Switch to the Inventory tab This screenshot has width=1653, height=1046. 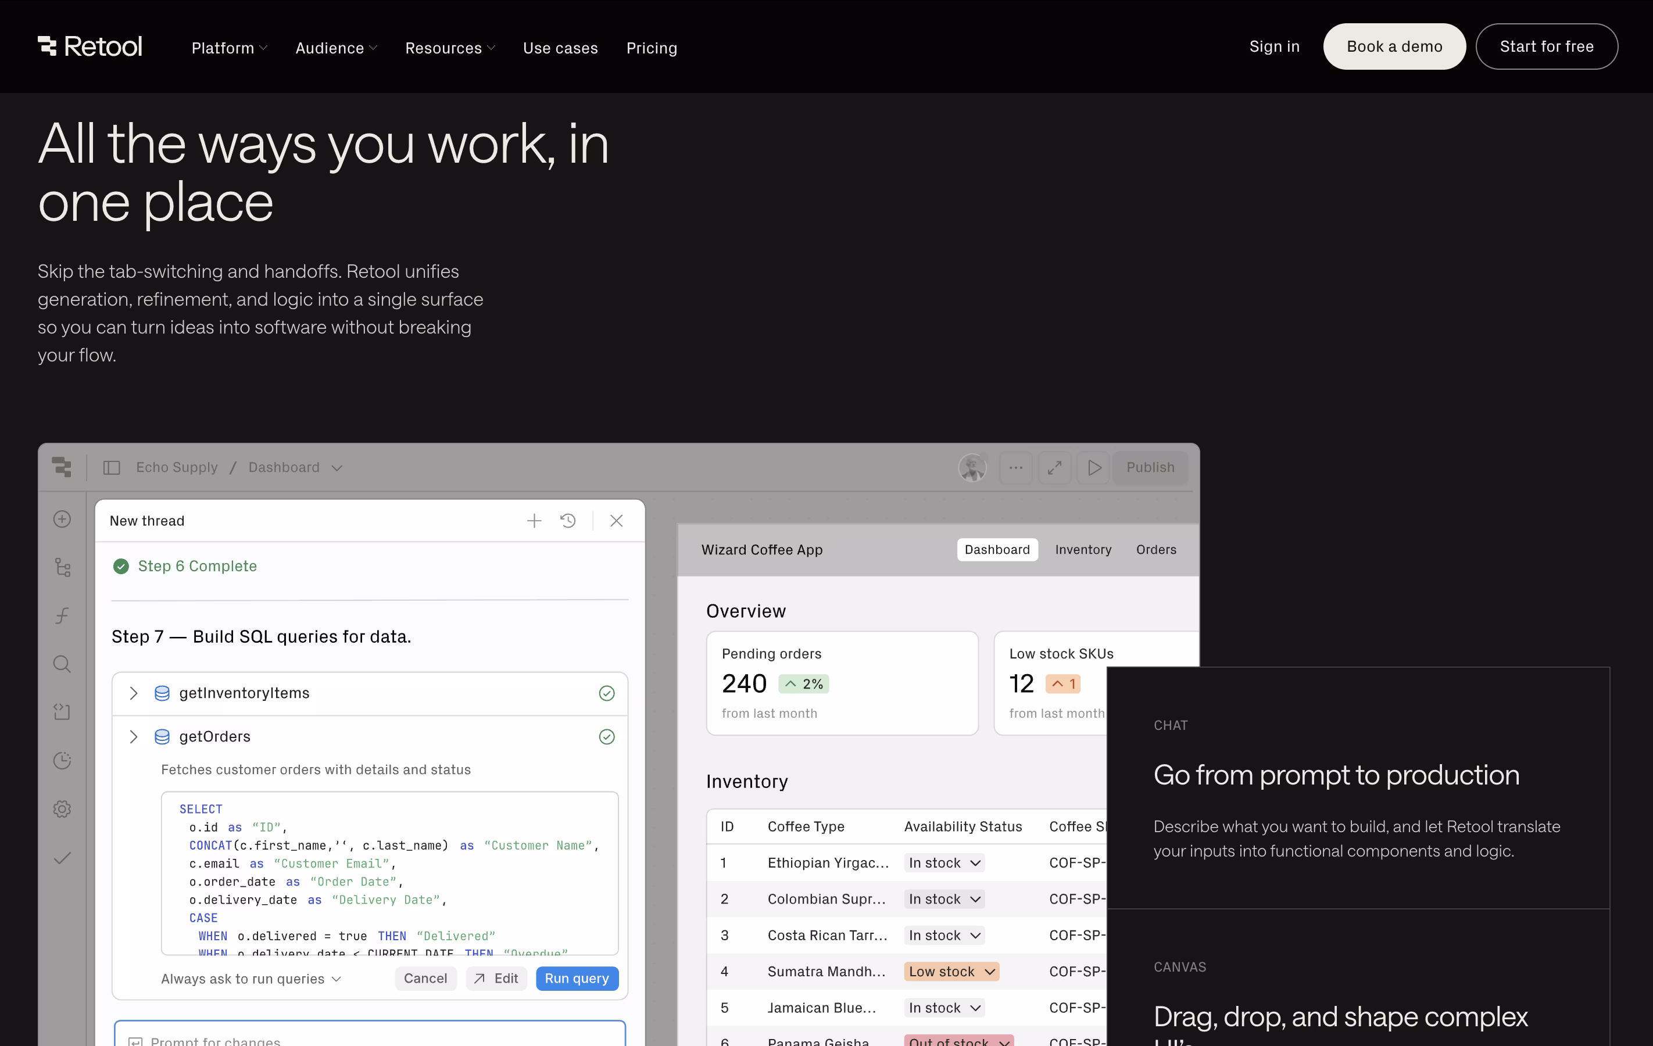point(1083,550)
